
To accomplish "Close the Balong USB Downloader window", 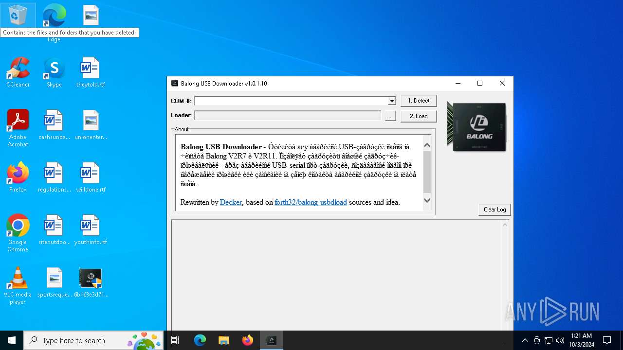I will click(502, 84).
